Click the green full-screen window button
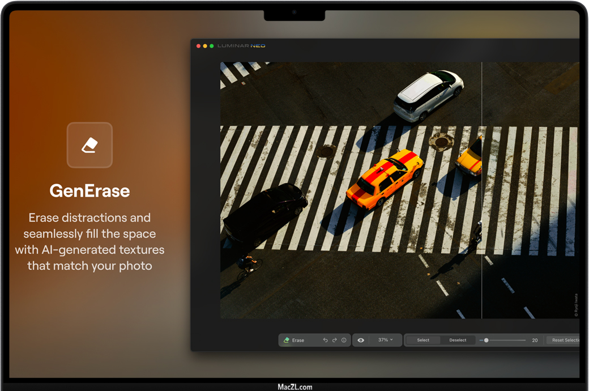The image size is (589, 391). (212, 46)
